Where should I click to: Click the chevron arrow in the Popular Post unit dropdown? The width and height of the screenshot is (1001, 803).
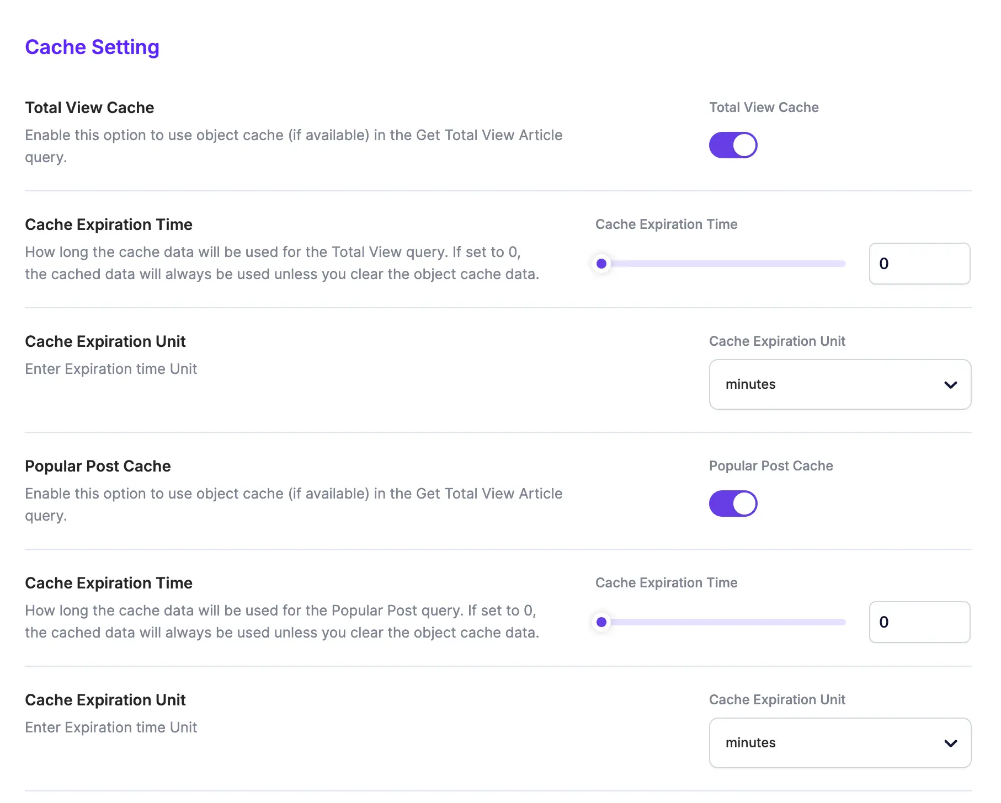(x=950, y=743)
